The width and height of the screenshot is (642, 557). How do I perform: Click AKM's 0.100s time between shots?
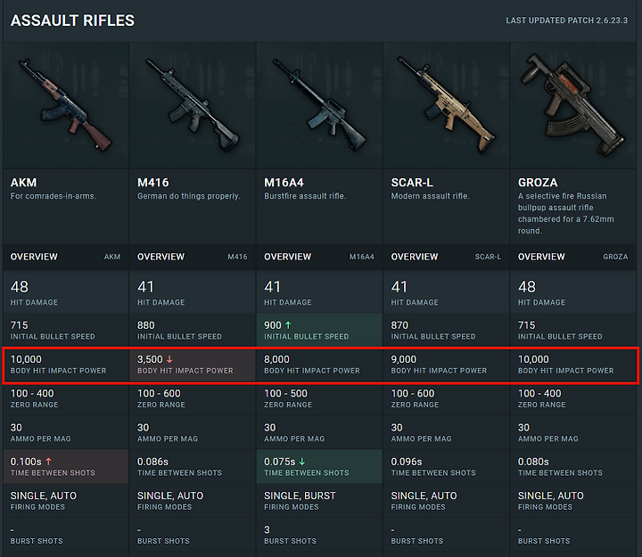click(26, 462)
